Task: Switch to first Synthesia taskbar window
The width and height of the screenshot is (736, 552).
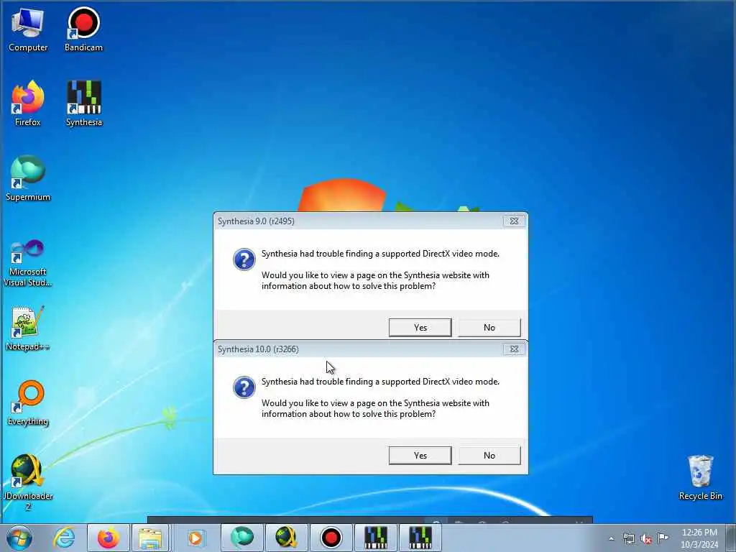Action: (375, 538)
